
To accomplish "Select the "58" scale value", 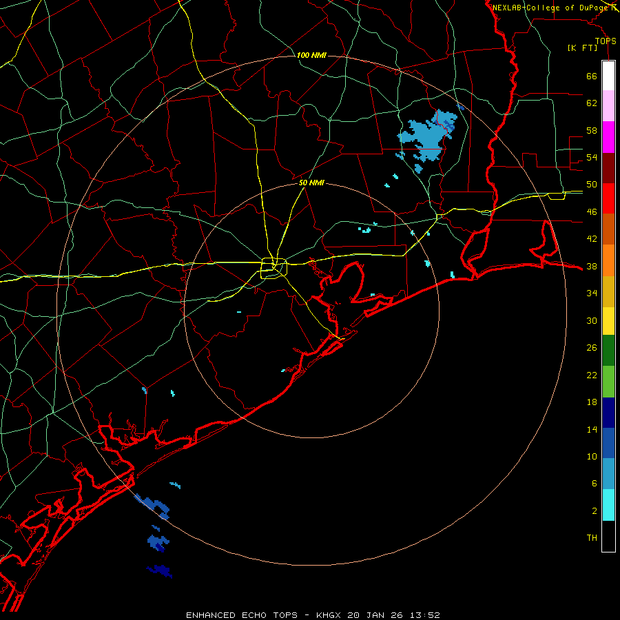I will tap(592, 130).
